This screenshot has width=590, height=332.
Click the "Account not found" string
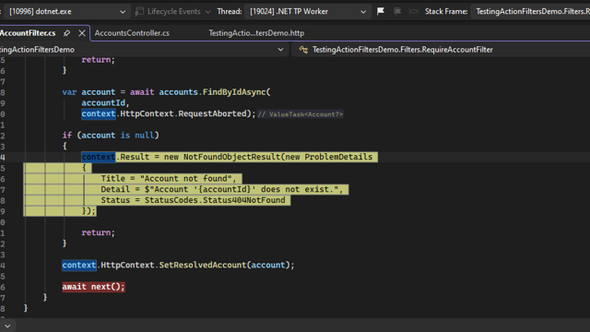pos(186,178)
